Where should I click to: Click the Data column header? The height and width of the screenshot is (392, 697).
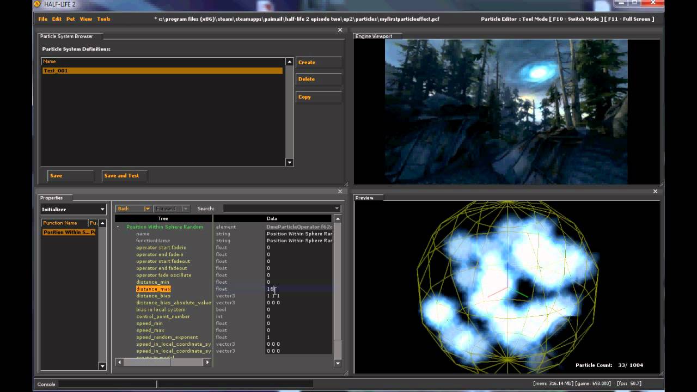272,218
